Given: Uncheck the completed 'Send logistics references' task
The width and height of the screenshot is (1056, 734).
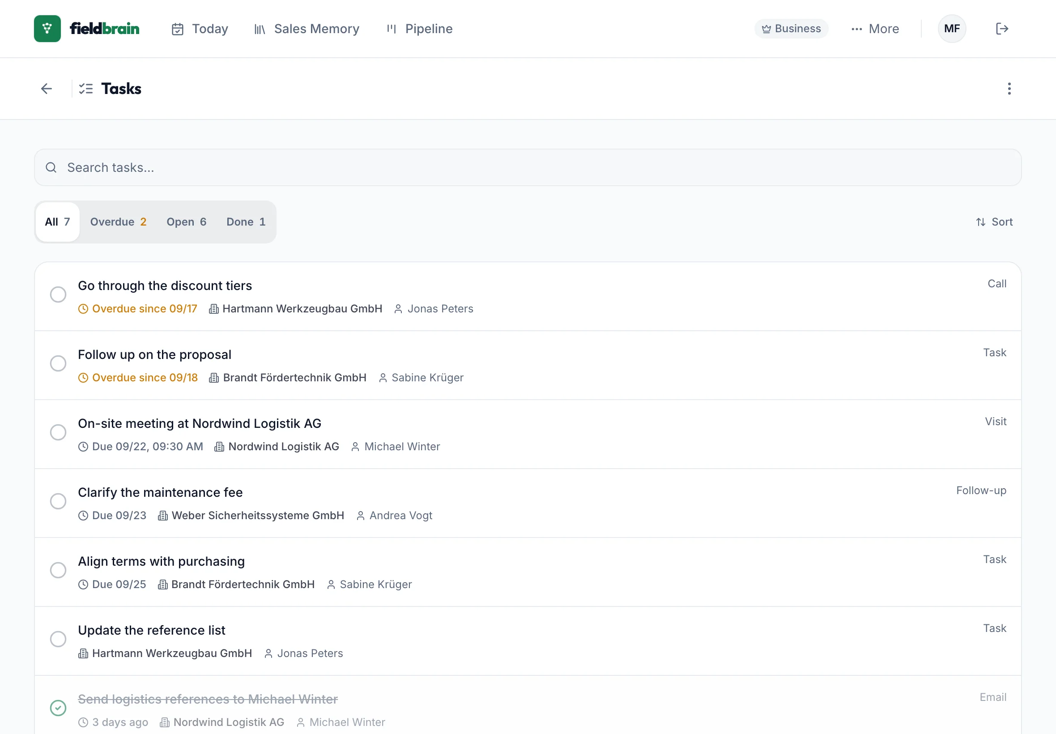Looking at the screenshot, I should (x=58, y=708).
